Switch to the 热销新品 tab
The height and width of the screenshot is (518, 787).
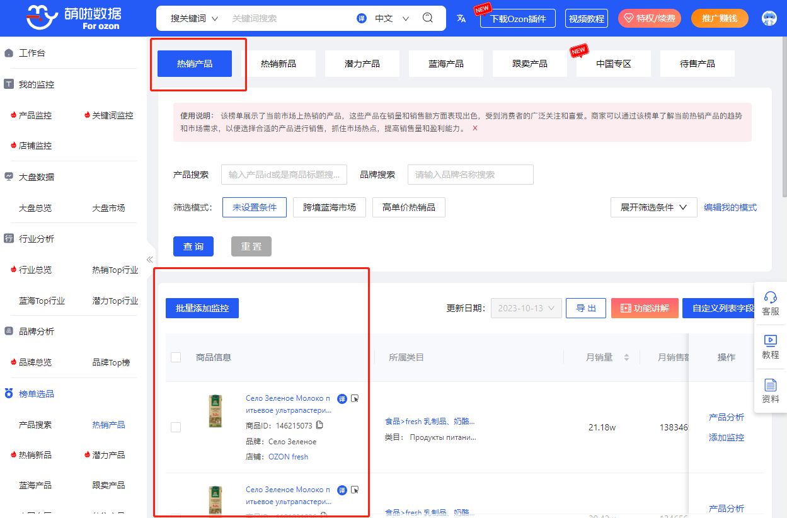[x=279, y=64]
